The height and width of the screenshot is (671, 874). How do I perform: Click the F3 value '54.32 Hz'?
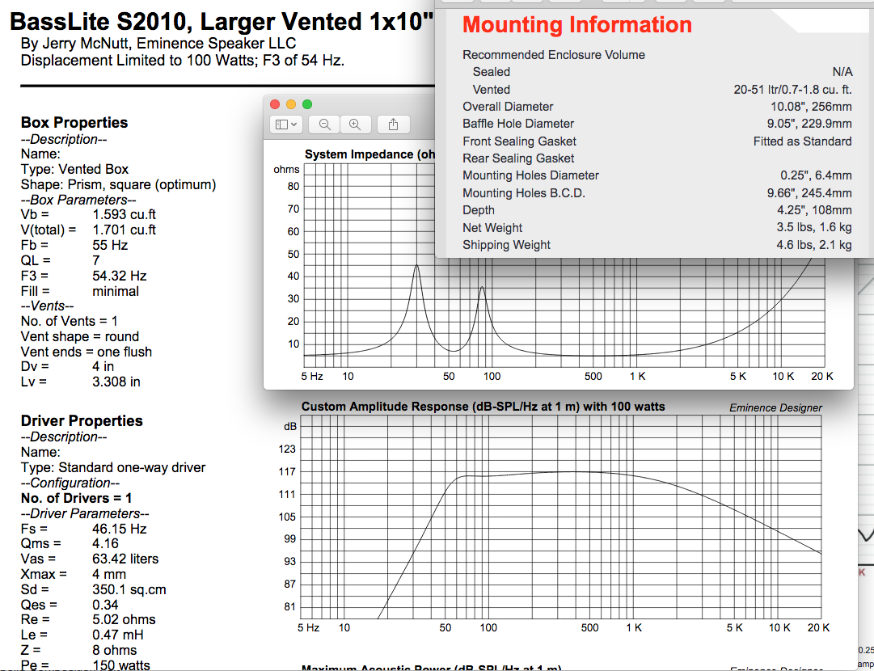coord(120,276)
